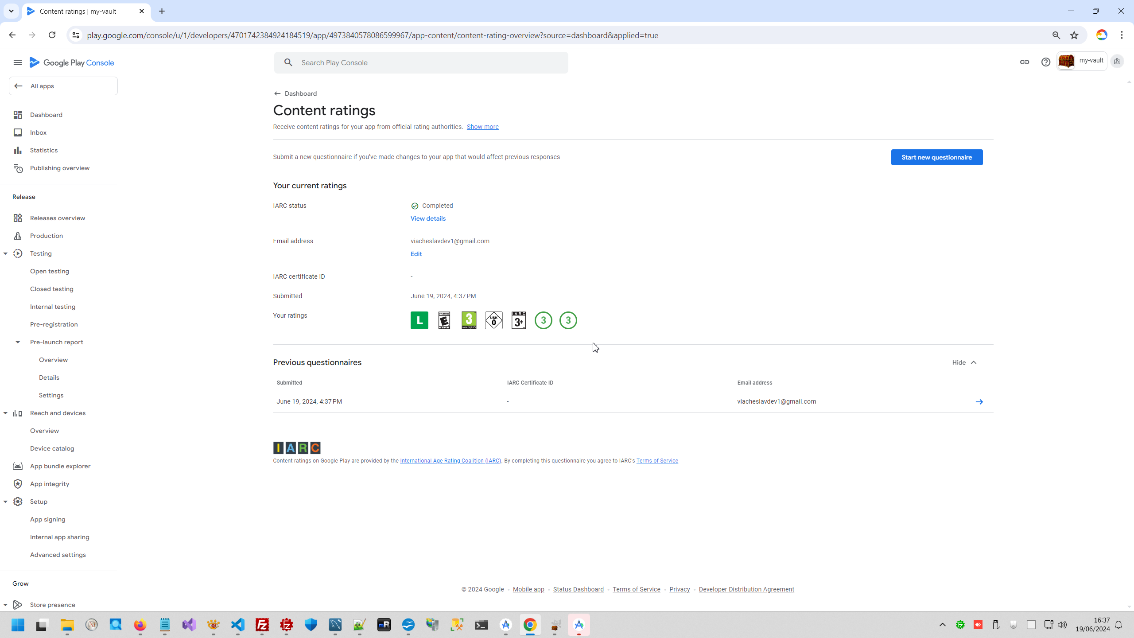Open App integrity in the sidebar
The width and height of the screenshot is (1134, 638).
49,484
